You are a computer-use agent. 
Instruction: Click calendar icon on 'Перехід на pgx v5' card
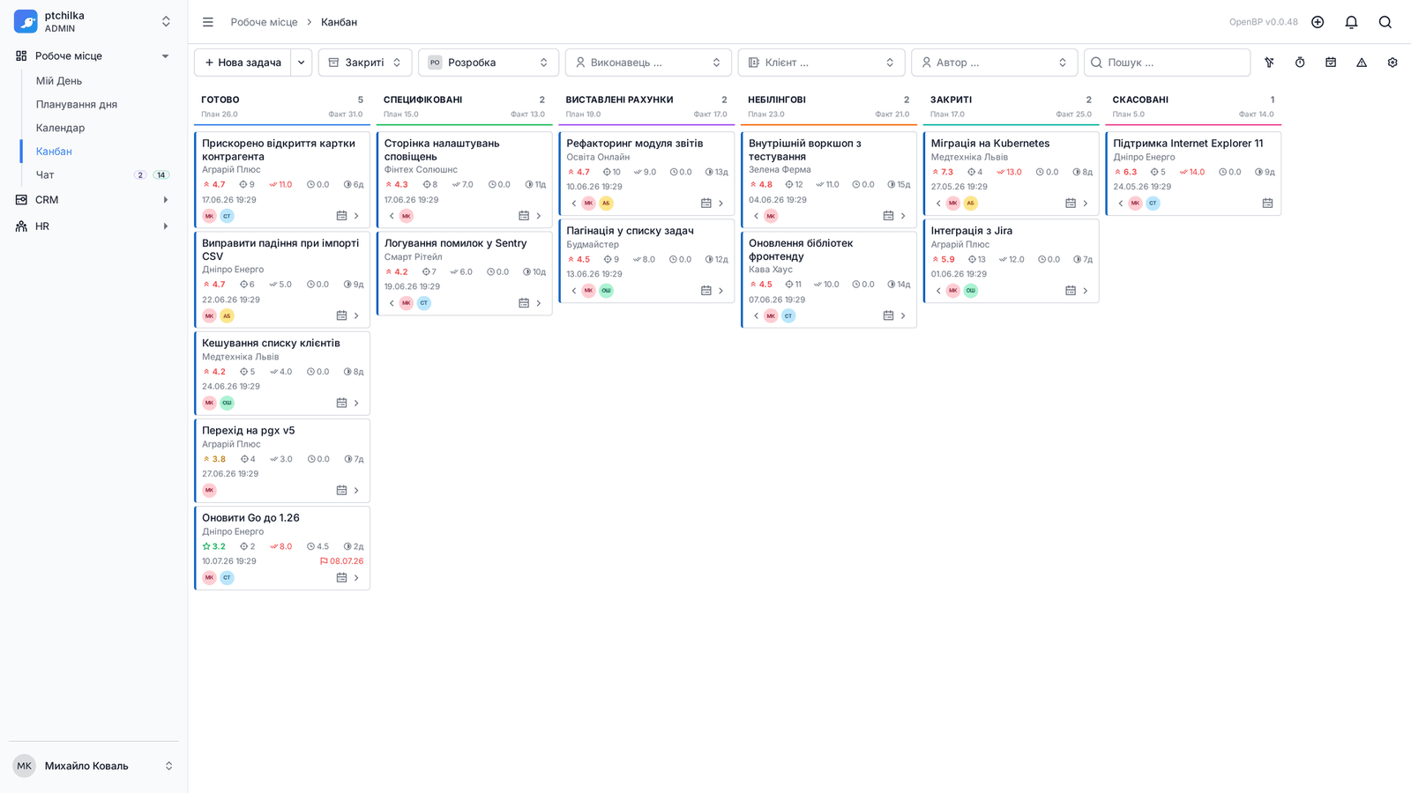tap(341, 490)
